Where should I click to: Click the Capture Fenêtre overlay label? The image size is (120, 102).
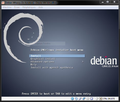(x=43, y=44)
